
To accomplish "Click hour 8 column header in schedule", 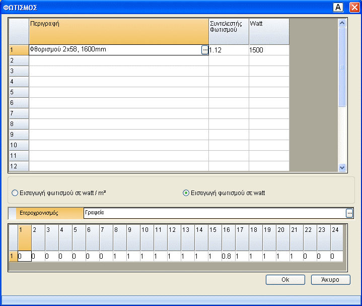I will click(x=120, y=238).
